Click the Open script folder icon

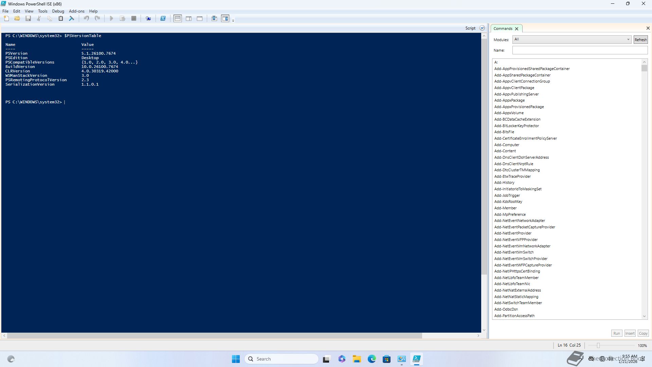click(17, 19)
